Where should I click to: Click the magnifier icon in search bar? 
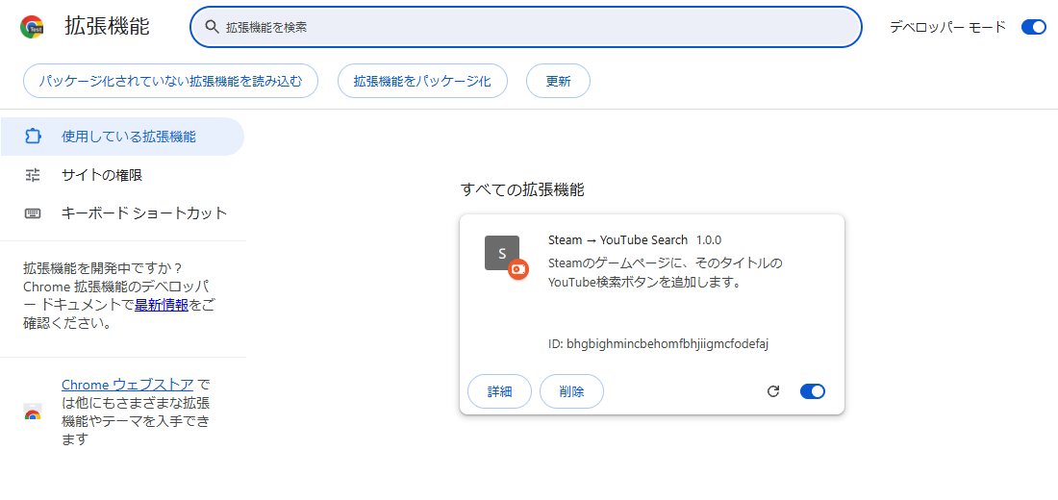point(212,27)
